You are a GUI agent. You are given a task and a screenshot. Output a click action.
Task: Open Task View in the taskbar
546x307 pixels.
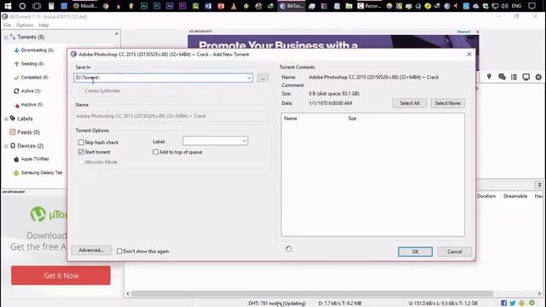(37, 6)
